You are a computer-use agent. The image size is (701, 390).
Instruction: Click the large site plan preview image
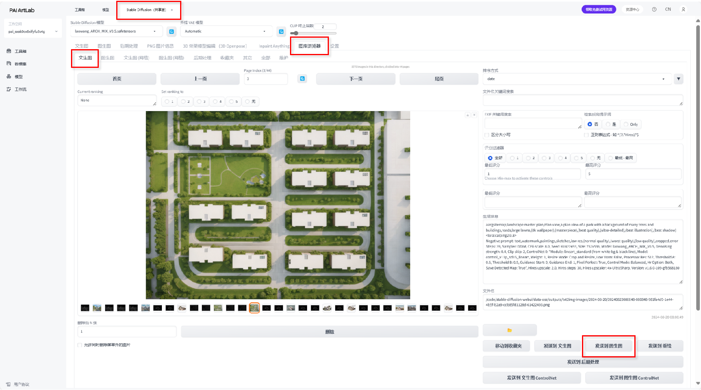(278, 205)
